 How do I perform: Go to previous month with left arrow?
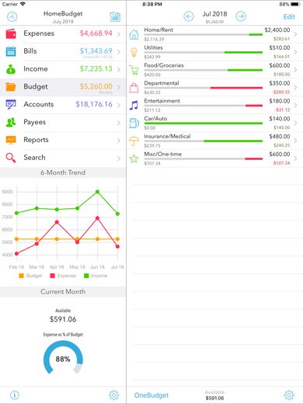189,16
